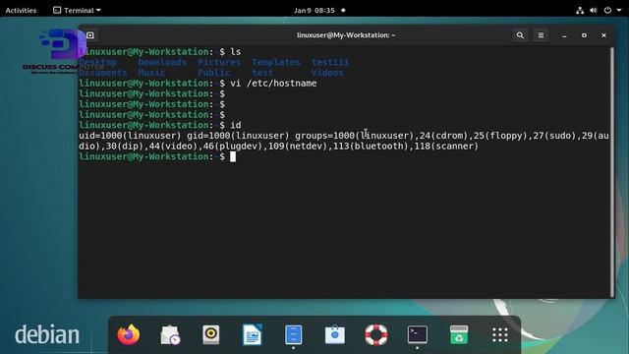
Task: Open a new terminal tab
Action: 89,35
